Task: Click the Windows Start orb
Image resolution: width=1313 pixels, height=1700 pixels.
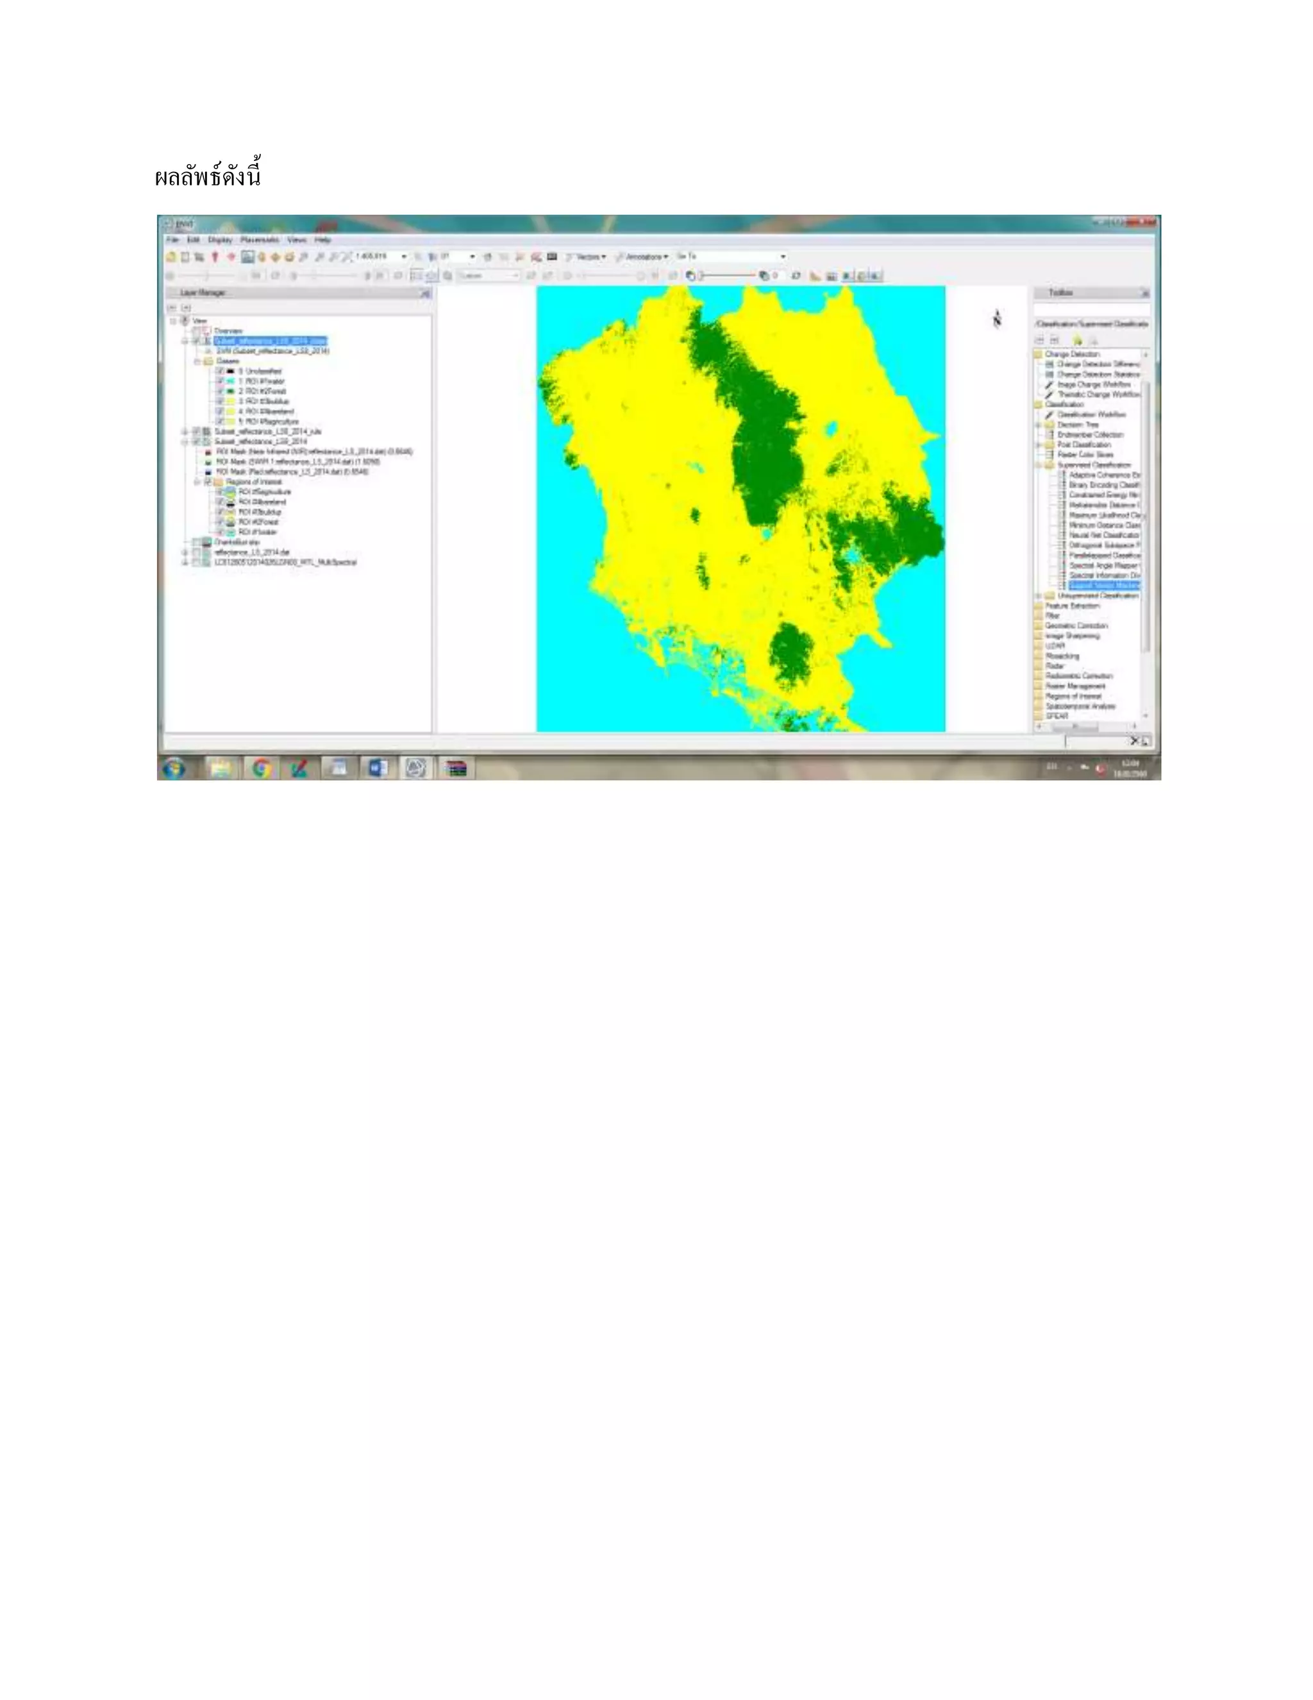Action: 174,769
